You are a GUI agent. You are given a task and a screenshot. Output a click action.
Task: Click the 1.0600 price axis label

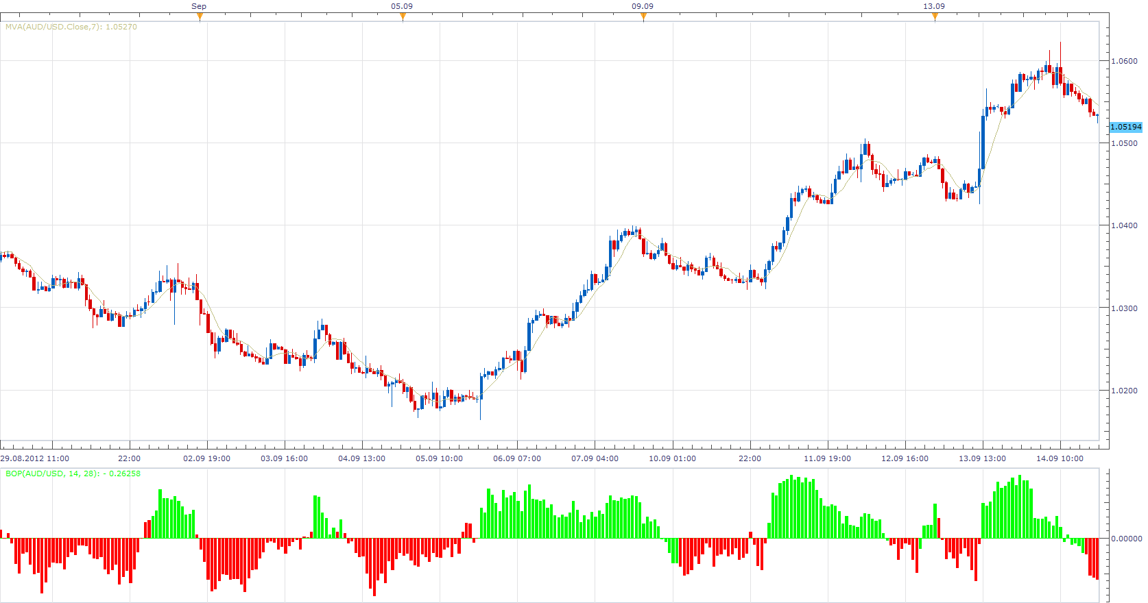(x=1124, y=61)
